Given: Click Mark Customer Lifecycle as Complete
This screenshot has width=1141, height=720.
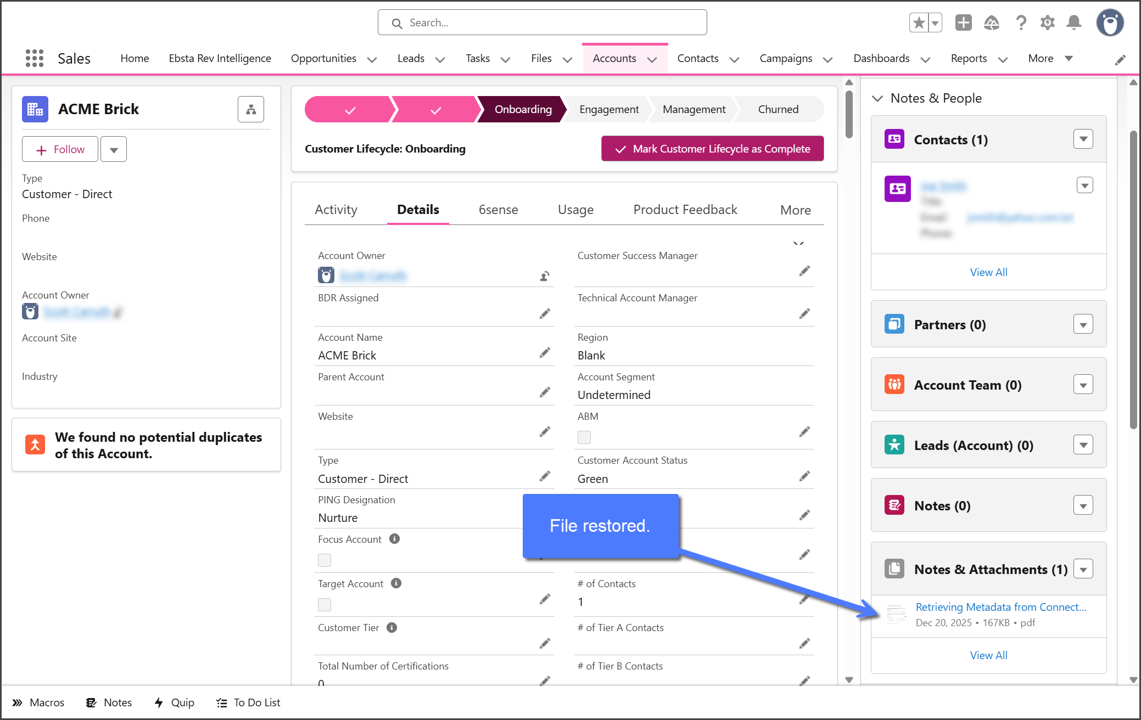Looking at the screenshot, I should point(712,149).
